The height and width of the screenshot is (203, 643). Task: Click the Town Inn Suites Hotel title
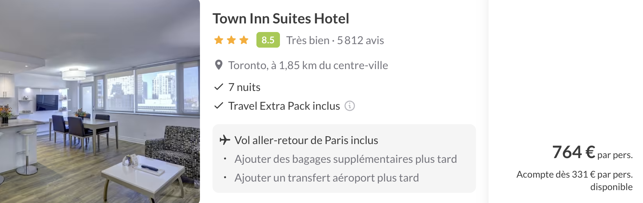coord(281,19)
